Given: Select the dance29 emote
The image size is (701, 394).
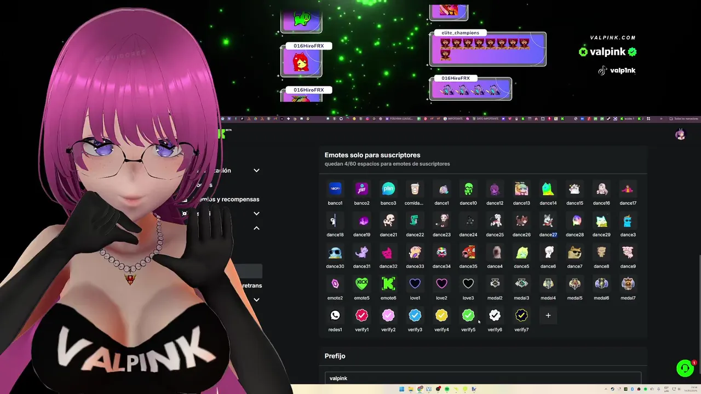Looking at the screenshot, I should tap(601, 221).
